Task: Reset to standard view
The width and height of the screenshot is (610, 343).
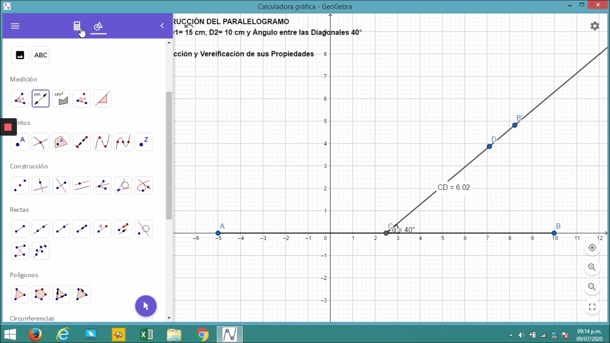Action: 592,248
